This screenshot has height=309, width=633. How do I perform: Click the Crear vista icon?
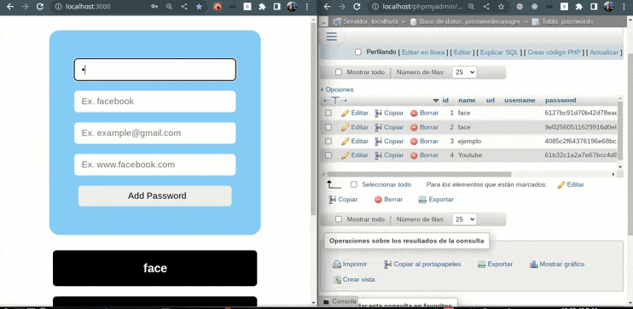pos(337,279)
